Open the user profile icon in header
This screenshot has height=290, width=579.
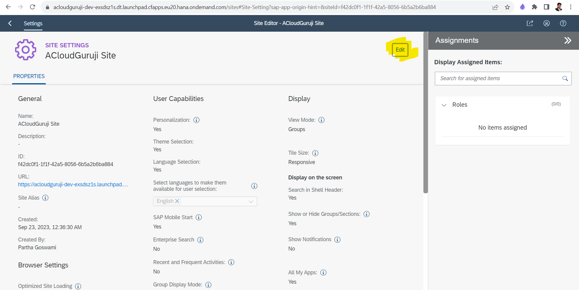click(x=546, y=23)
